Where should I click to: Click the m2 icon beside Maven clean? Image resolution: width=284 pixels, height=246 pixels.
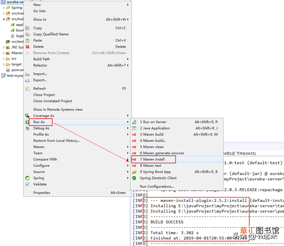[134, 147]
